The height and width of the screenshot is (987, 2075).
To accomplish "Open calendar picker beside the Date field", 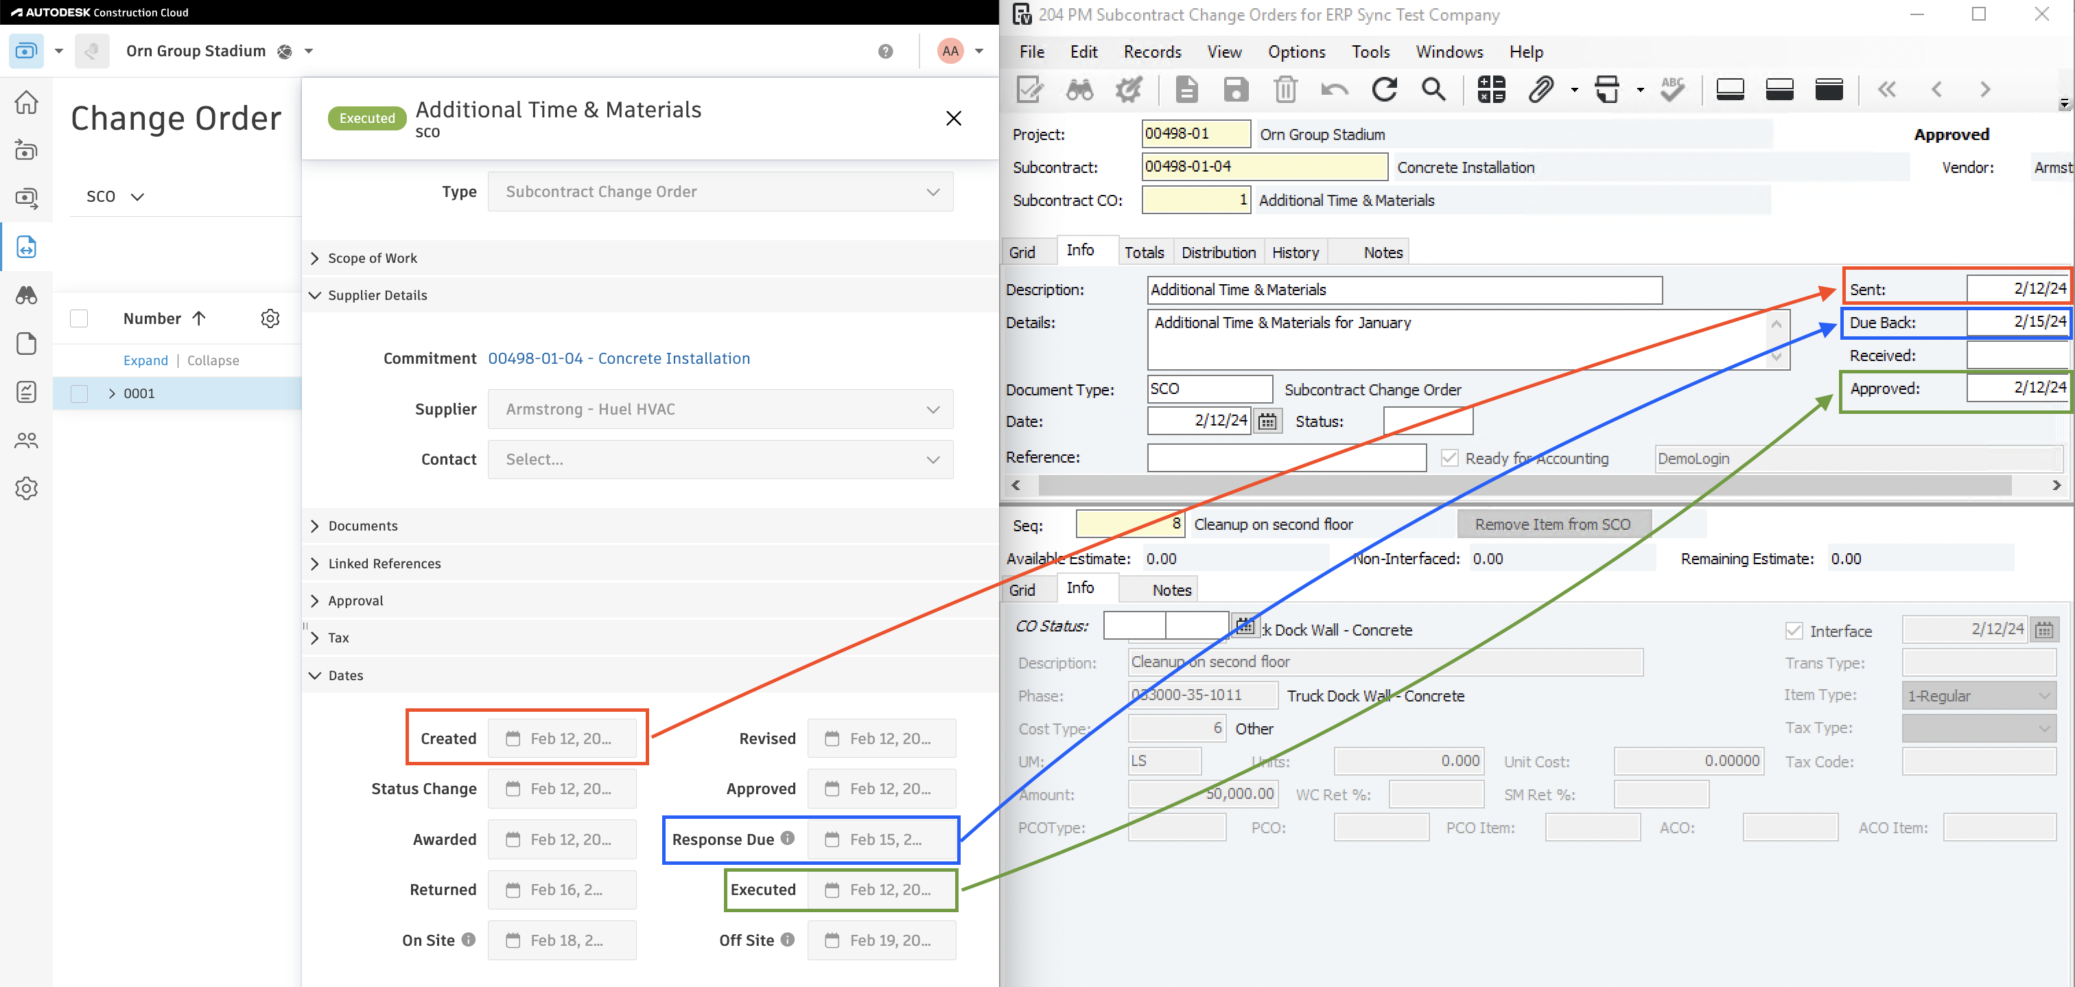I will click(x=1268, y=421).
